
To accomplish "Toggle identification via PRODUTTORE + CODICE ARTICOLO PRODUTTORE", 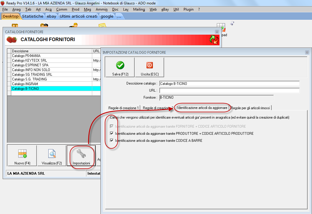I will point(112,133).
